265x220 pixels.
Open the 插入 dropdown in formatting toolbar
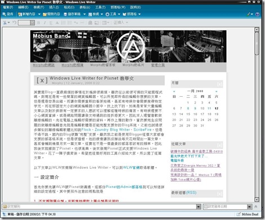(121, 23)
